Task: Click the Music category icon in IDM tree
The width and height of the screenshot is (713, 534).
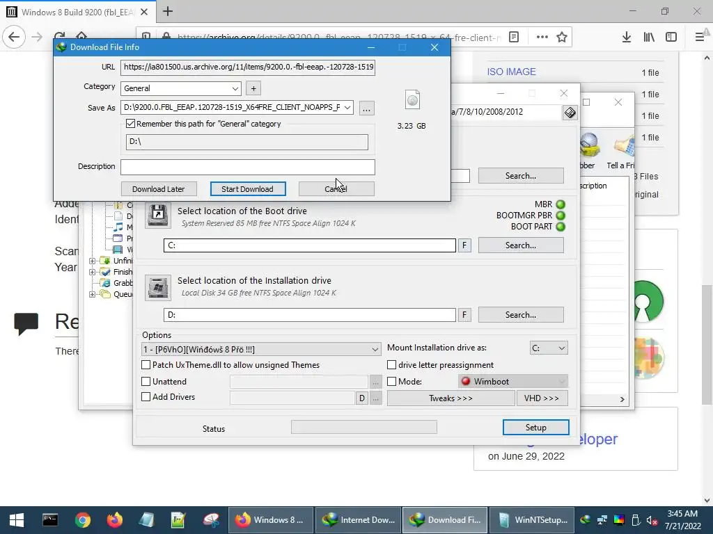Action: 118,227
